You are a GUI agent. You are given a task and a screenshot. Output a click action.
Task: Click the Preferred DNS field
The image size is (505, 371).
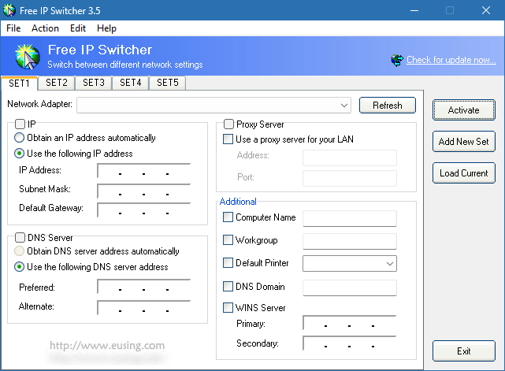[144, 286]
